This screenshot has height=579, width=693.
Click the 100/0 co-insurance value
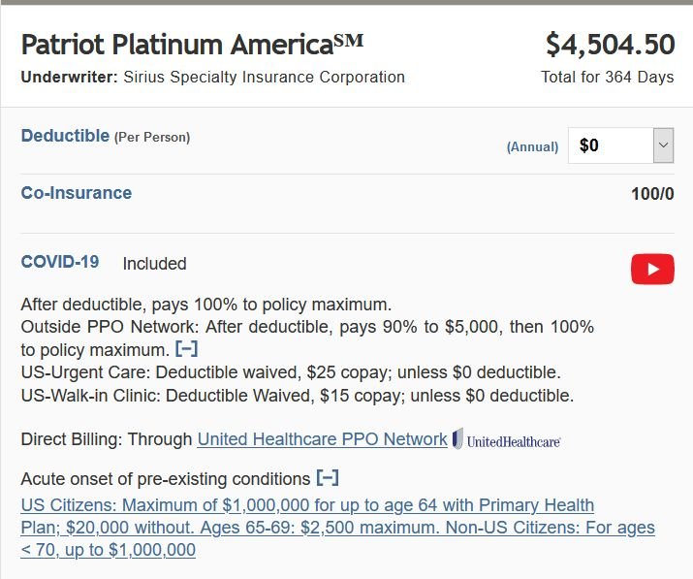pos(652,194)
